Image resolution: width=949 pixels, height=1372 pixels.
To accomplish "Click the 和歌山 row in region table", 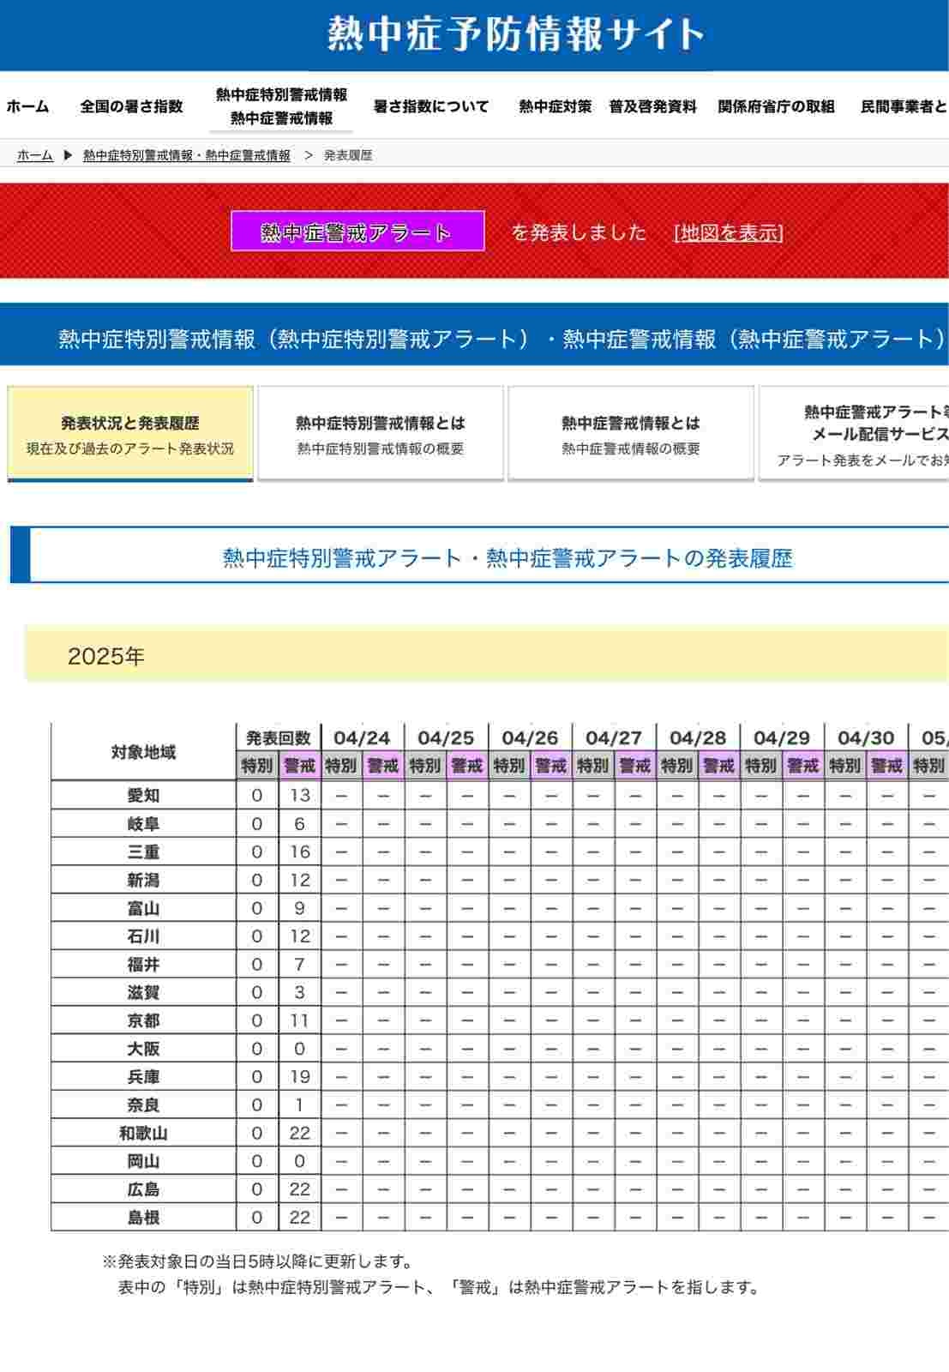I will click(143, 1133).
